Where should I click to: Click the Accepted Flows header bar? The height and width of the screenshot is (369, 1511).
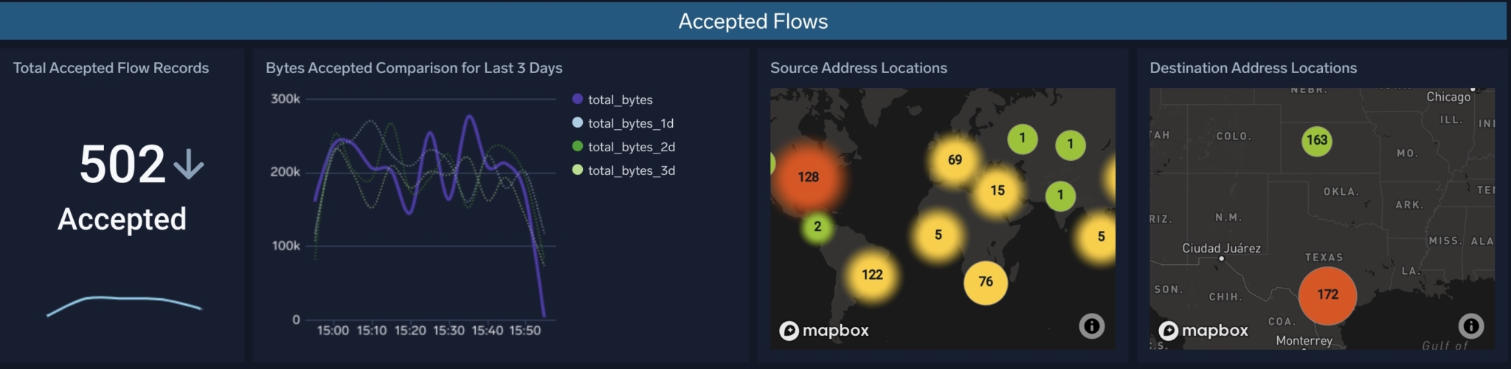pos(753,21)
